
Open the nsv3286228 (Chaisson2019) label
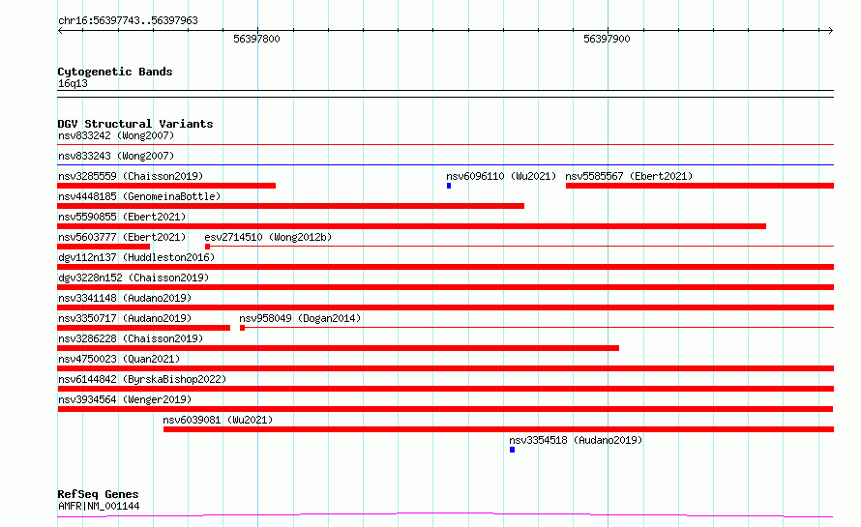tap(131, 338)
